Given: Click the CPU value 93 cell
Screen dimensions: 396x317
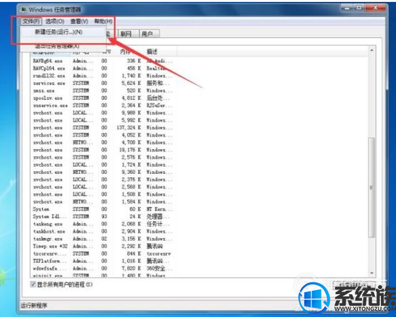Looking at the screenshot, I should tap(104, 216).
